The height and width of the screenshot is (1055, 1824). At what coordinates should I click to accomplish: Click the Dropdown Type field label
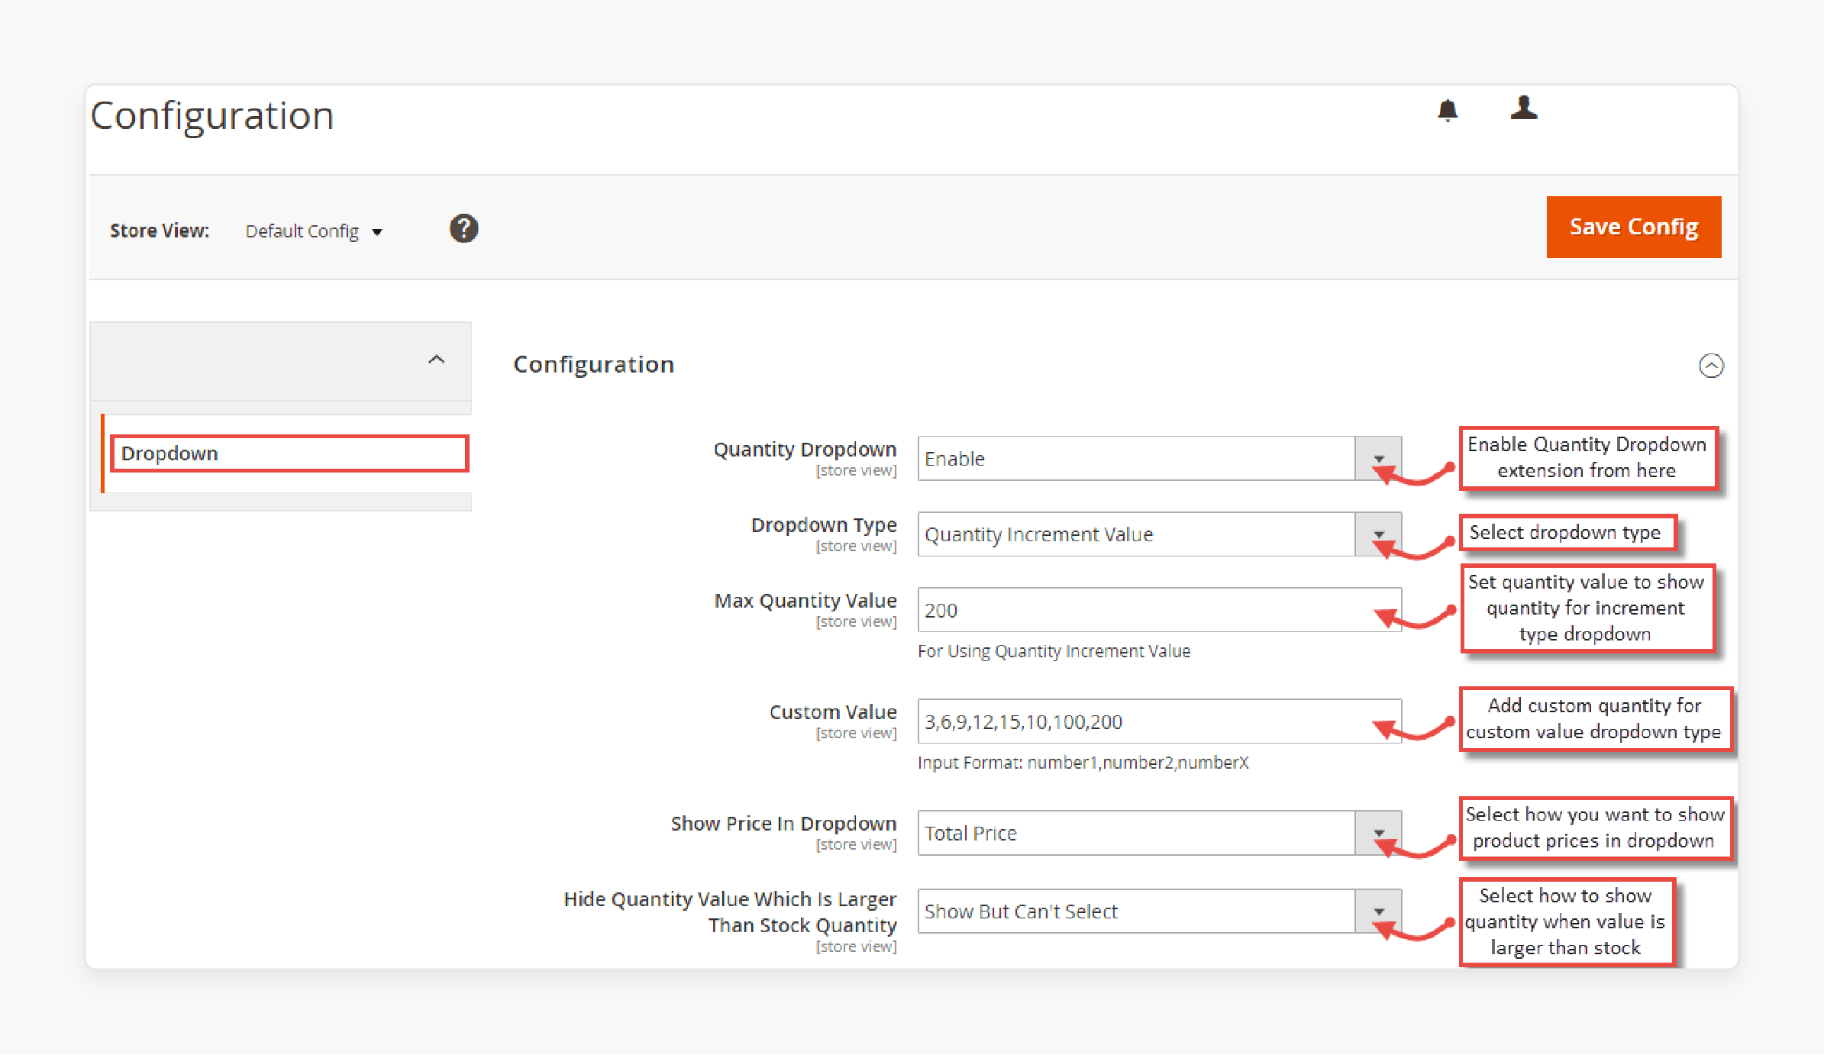(x=824, y=524)
